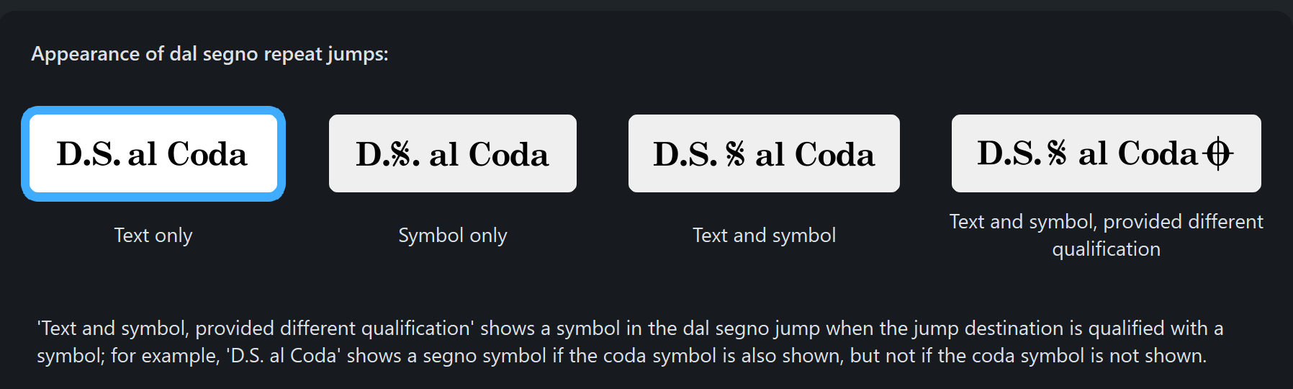Click the "Symbol only" caption

click(x=453, y=236)
